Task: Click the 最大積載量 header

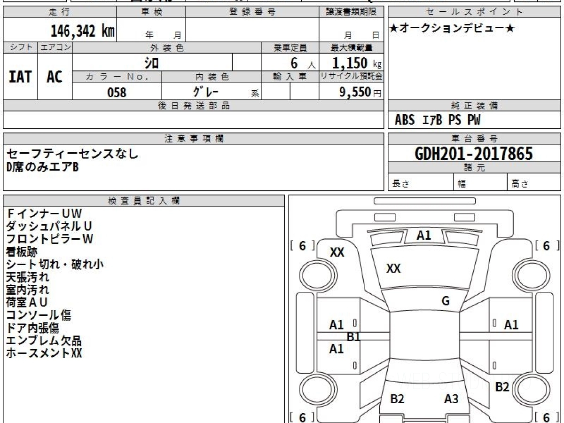Action: pyautogui.click(x=351, y=47)
